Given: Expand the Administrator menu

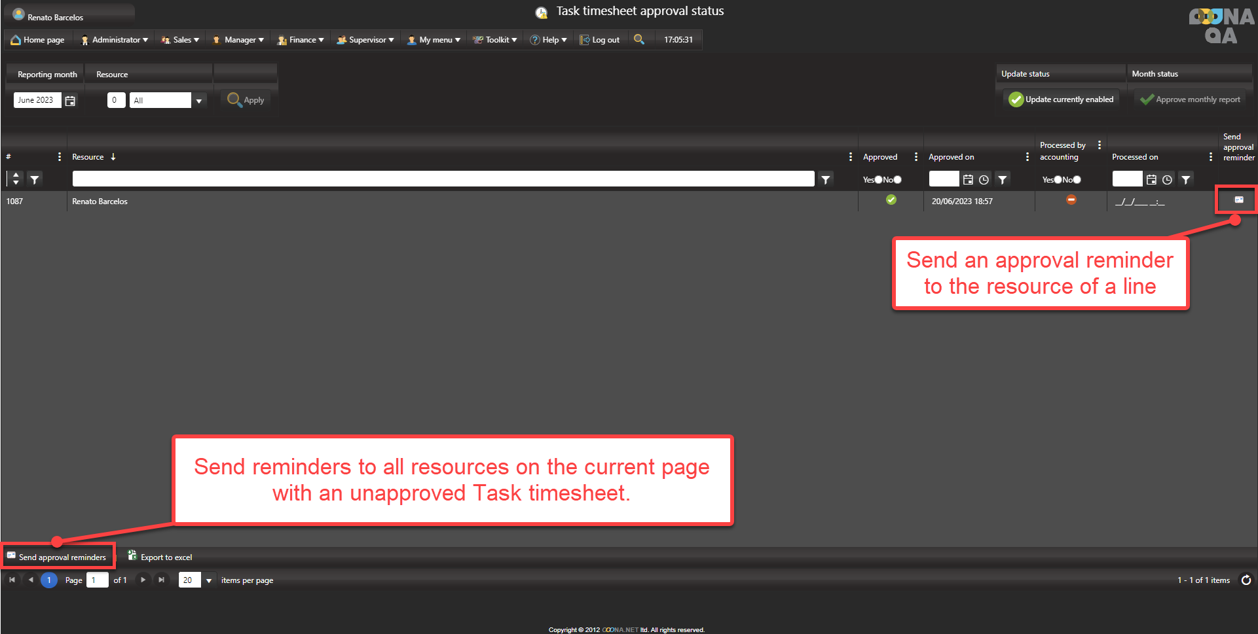Looking at the screenshot, I should click(114, 40).
